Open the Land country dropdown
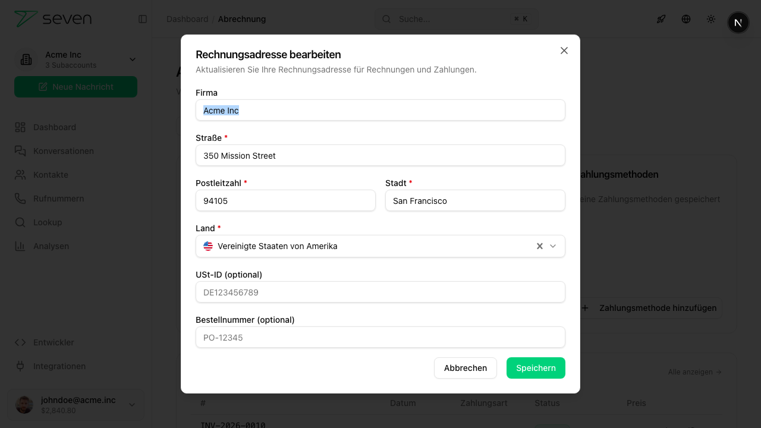Viewport: 761px width, 428px height. point(552,246)
